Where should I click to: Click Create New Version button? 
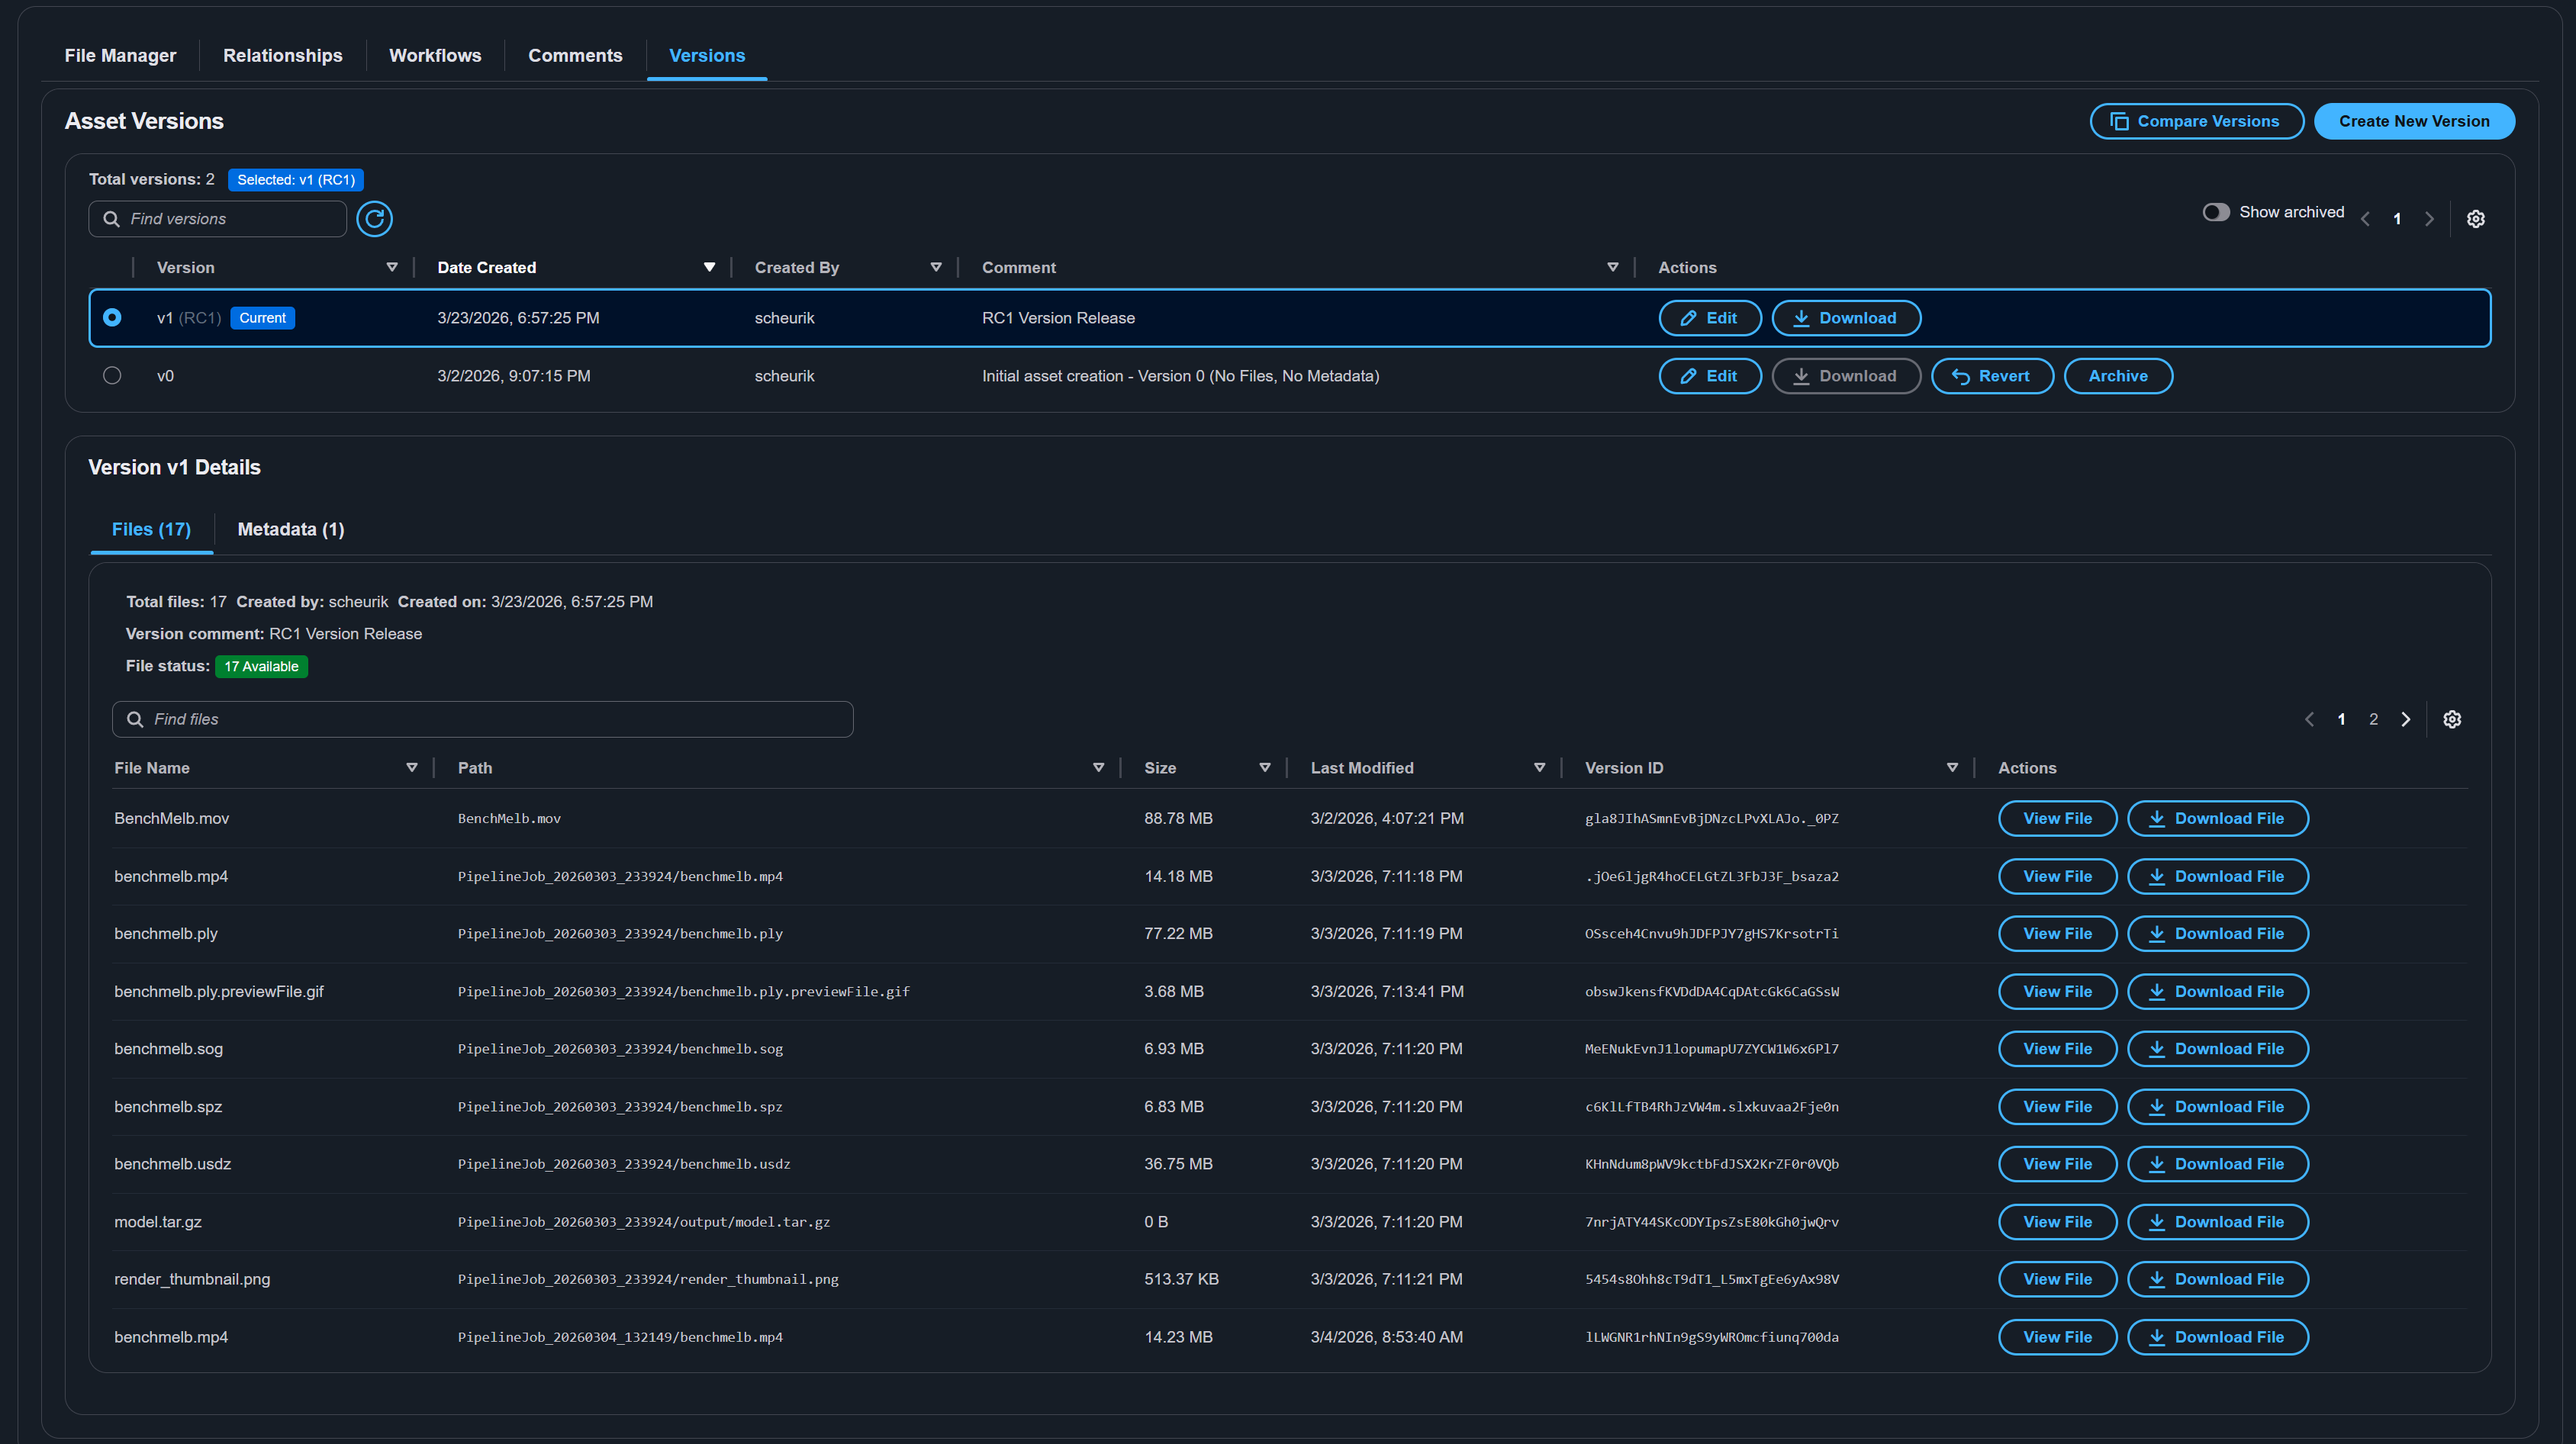coord(2413,121)
